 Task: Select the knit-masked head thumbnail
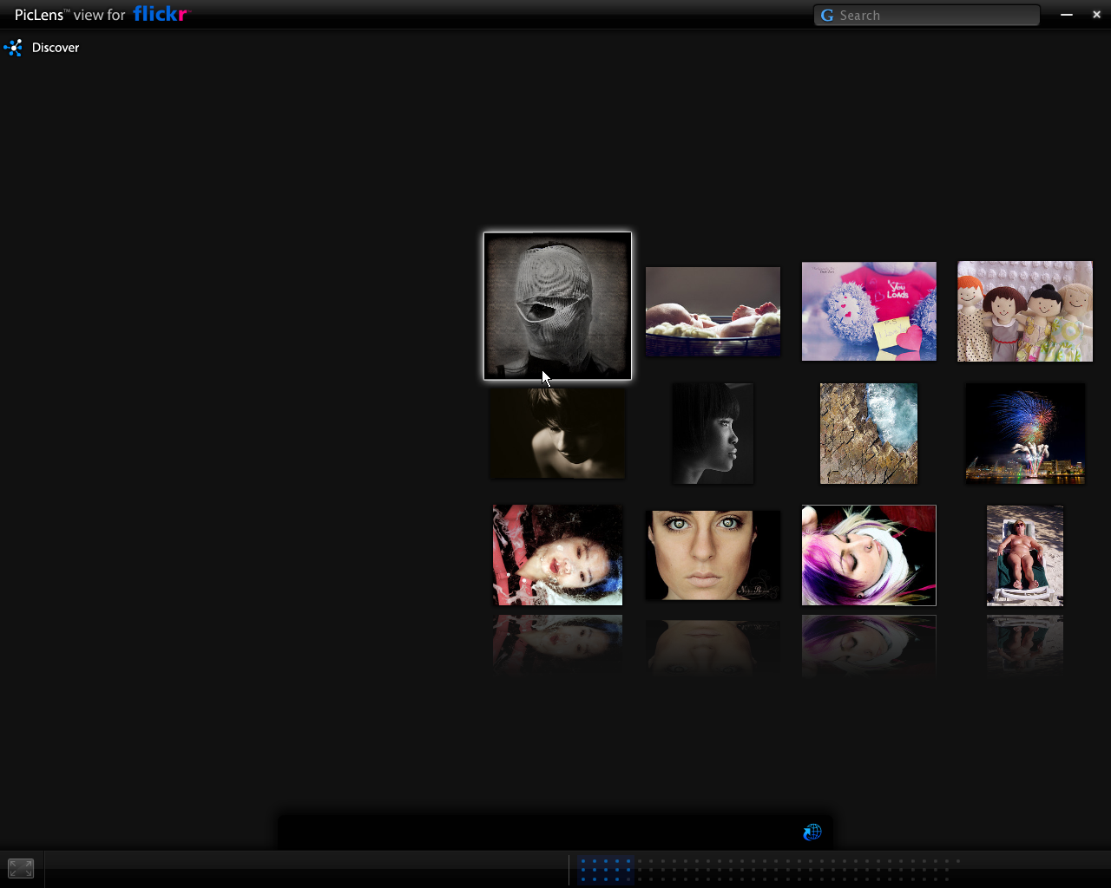[557, 305]
